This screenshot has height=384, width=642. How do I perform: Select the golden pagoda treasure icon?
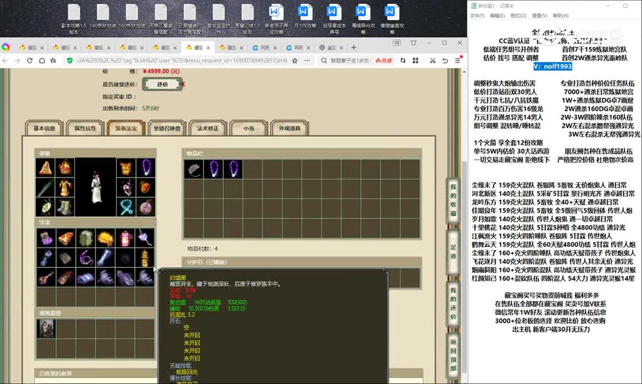pos(145,258)
